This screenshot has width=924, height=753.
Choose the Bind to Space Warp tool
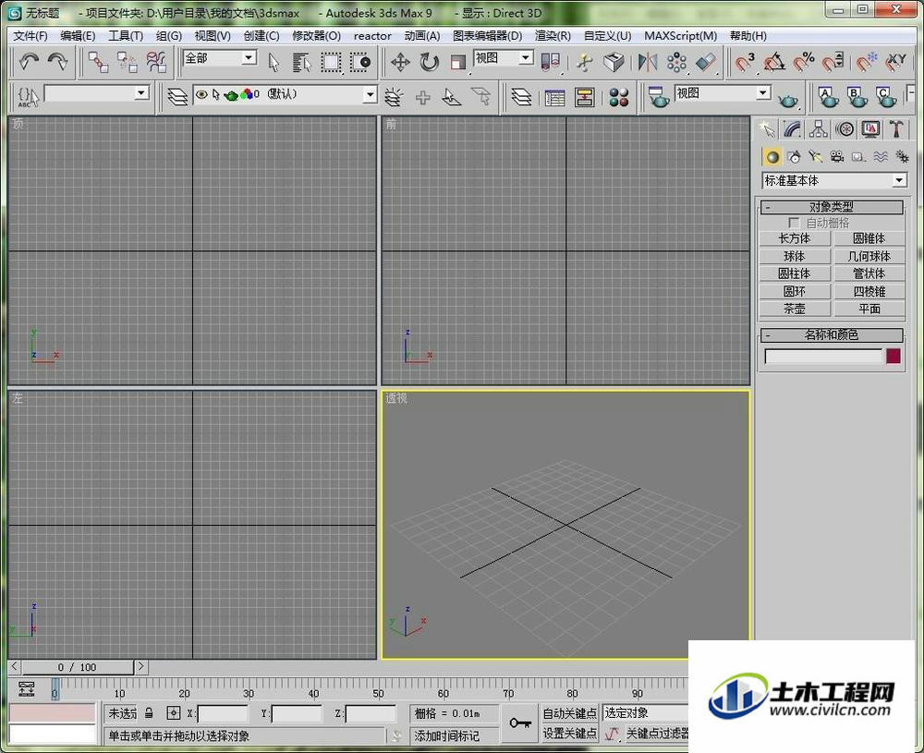click(157, 62)
